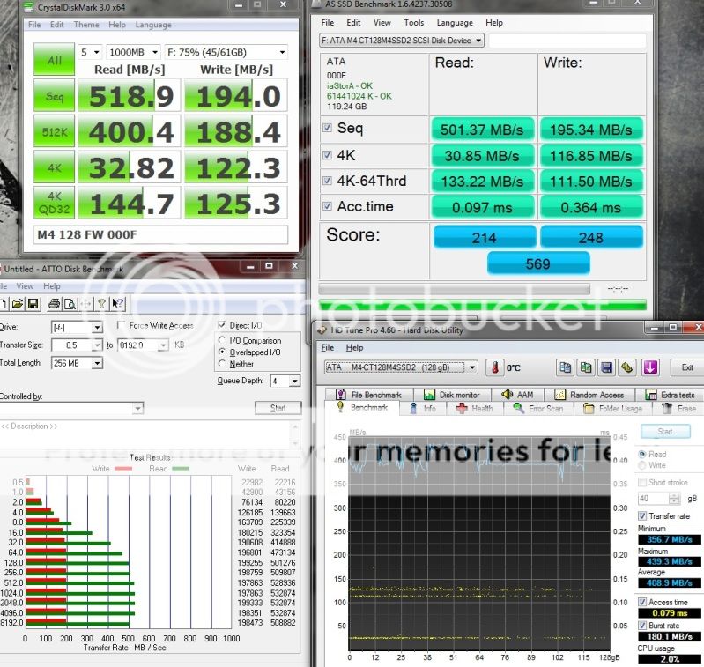Click the Print Preview icon in ATTO toolbar
704x667 pixels.
coord(69,304)
